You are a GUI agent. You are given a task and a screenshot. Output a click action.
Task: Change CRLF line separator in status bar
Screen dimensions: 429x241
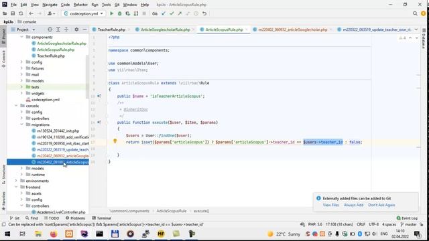[361, 224]
